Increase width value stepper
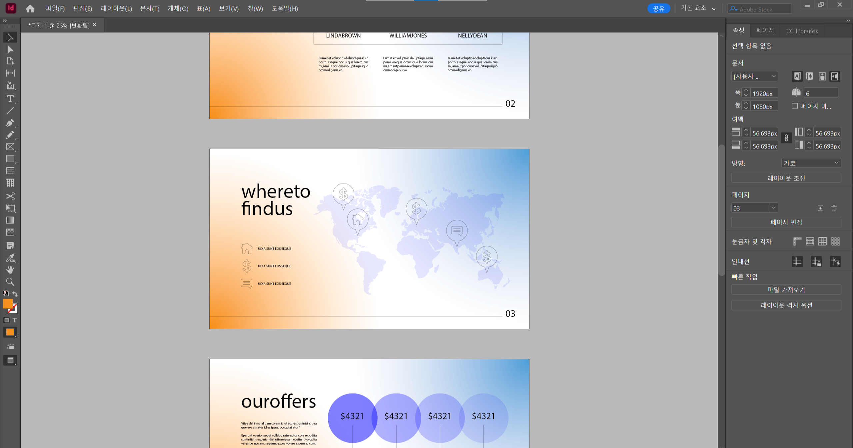Screen dimensions: 853x448 [746, 91]
